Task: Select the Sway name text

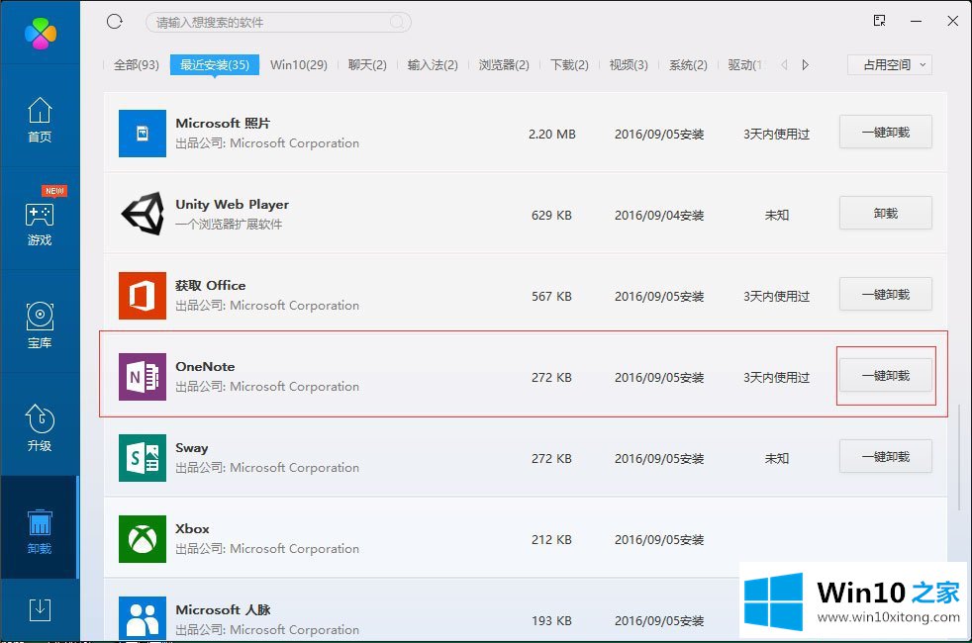Action: point(192,448)
